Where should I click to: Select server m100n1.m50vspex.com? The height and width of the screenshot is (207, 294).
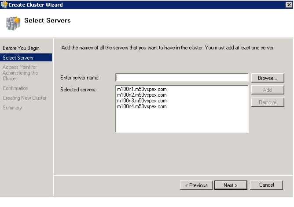coord(142,89)
